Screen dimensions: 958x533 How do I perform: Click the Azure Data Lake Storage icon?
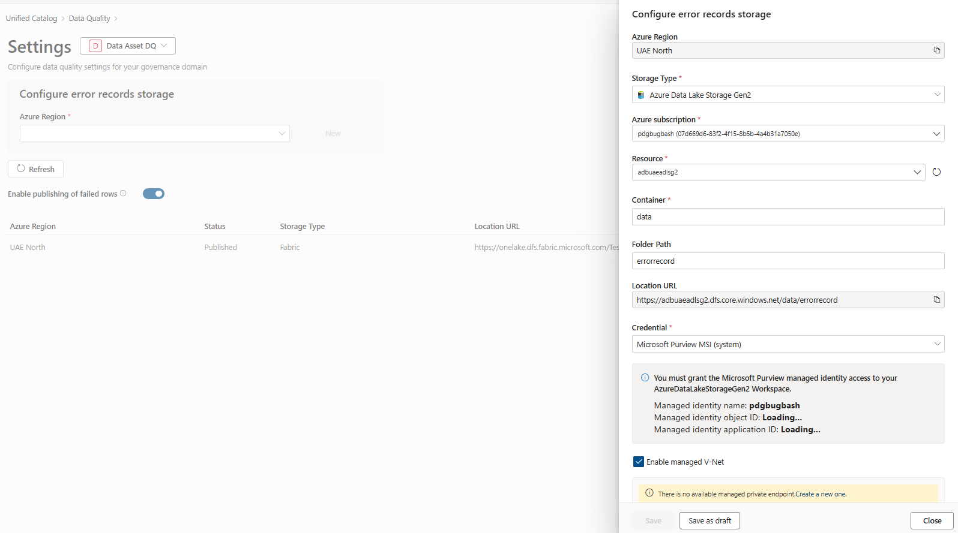click(641, 95)
